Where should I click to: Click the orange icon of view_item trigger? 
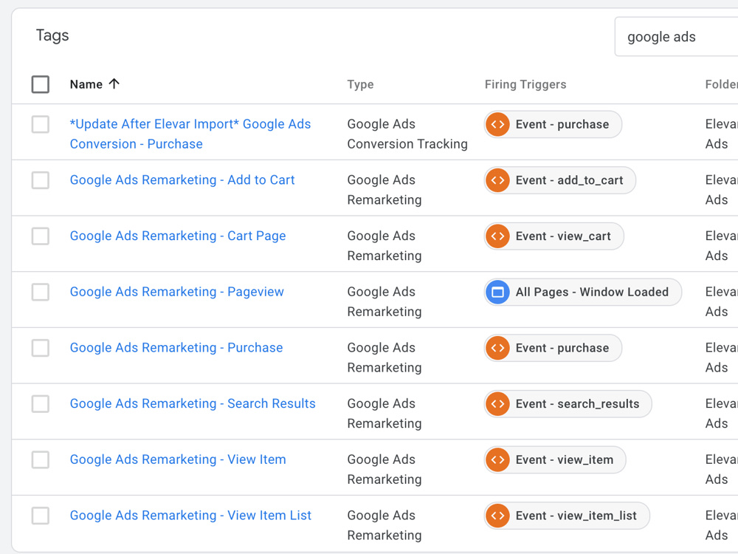coord(497,459)
